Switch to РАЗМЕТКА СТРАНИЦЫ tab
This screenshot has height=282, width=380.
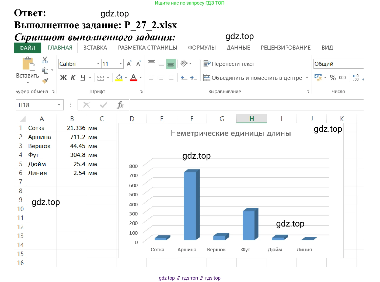pos(148,48)
